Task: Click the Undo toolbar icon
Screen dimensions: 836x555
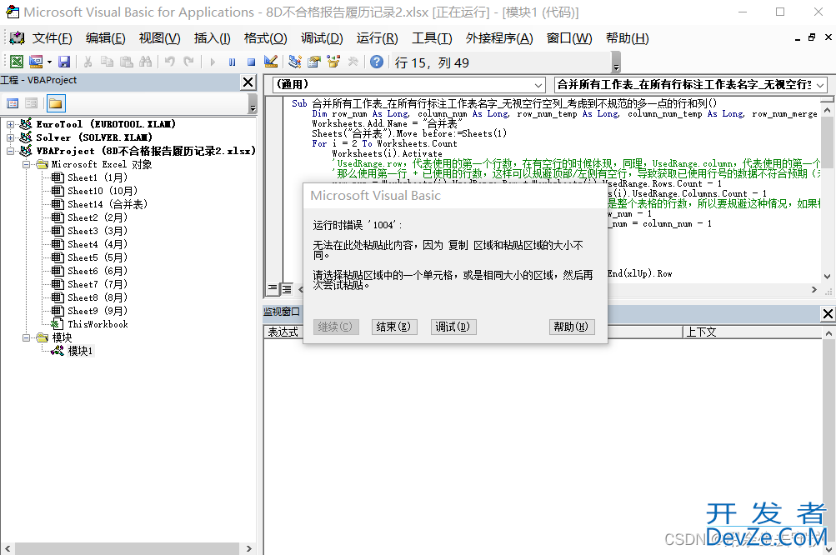Action: tap(169, 62)
